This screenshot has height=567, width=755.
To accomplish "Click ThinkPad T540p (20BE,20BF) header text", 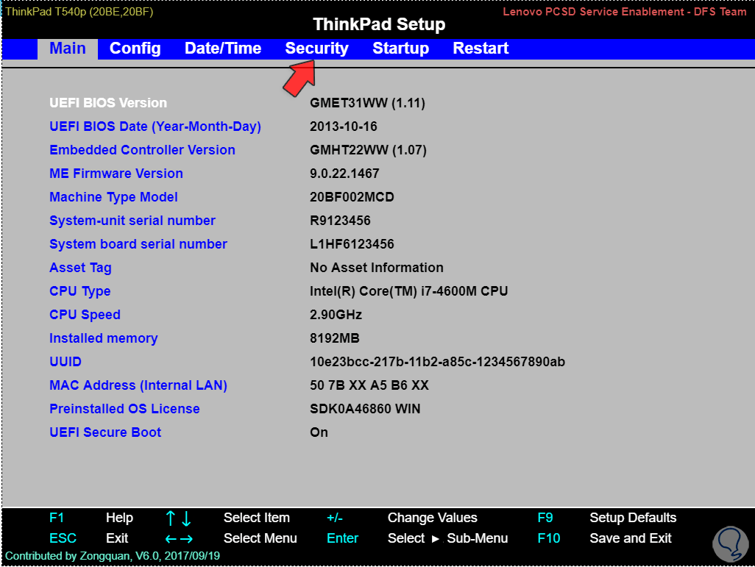I will tap(79, 12).
